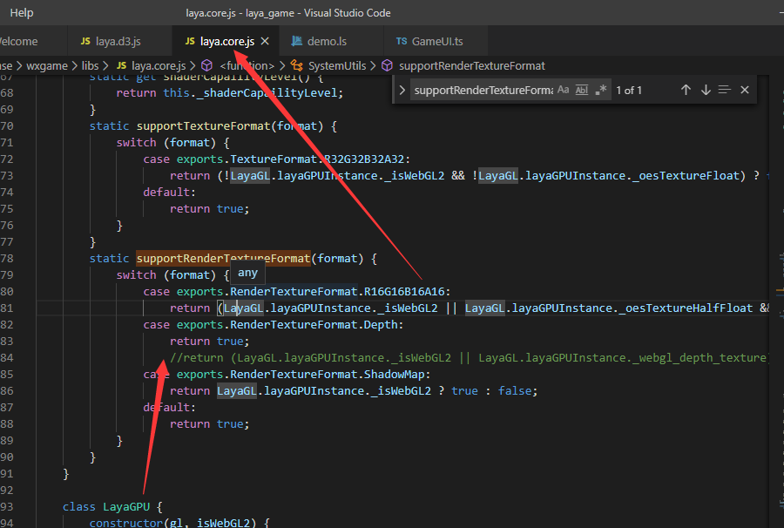This screenshot has width=784, height=528.
Task: Toggle Use Regular Expression in find widget
Action: point(601,90)
